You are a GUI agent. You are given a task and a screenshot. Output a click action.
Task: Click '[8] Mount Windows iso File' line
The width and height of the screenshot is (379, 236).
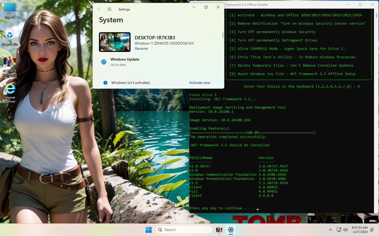click(292, 74)
